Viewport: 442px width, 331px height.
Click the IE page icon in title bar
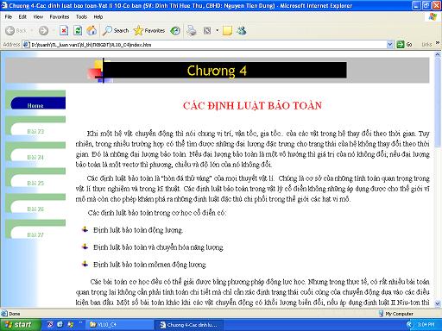[4, 5]
